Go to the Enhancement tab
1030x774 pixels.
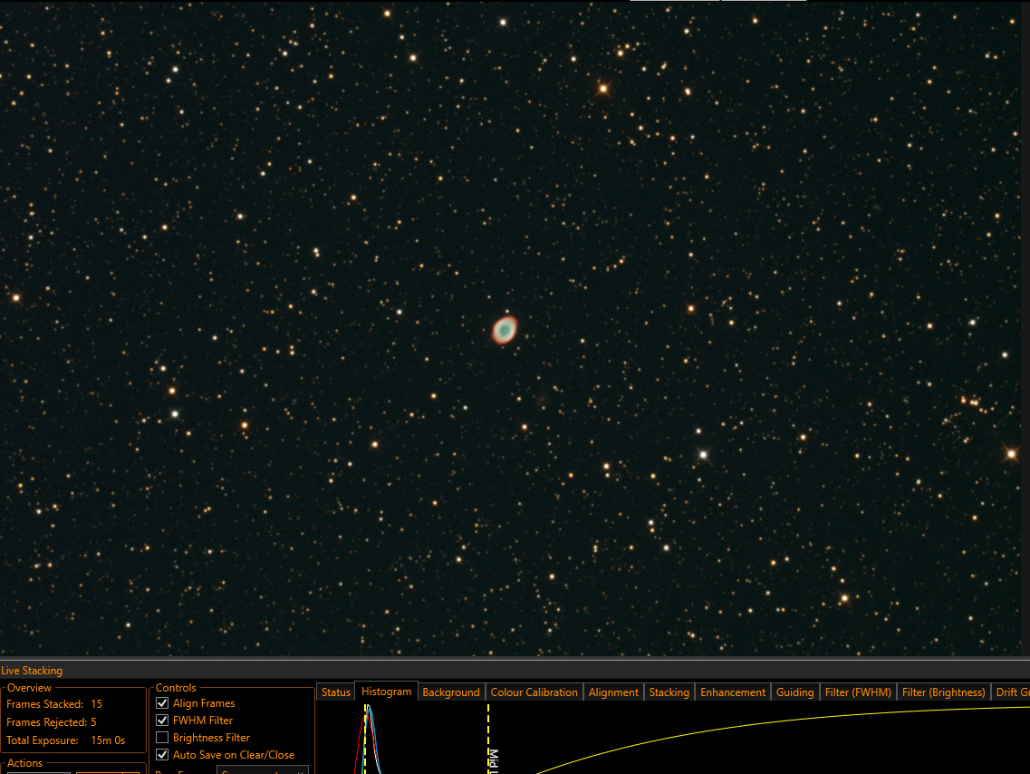pos(733,692)
